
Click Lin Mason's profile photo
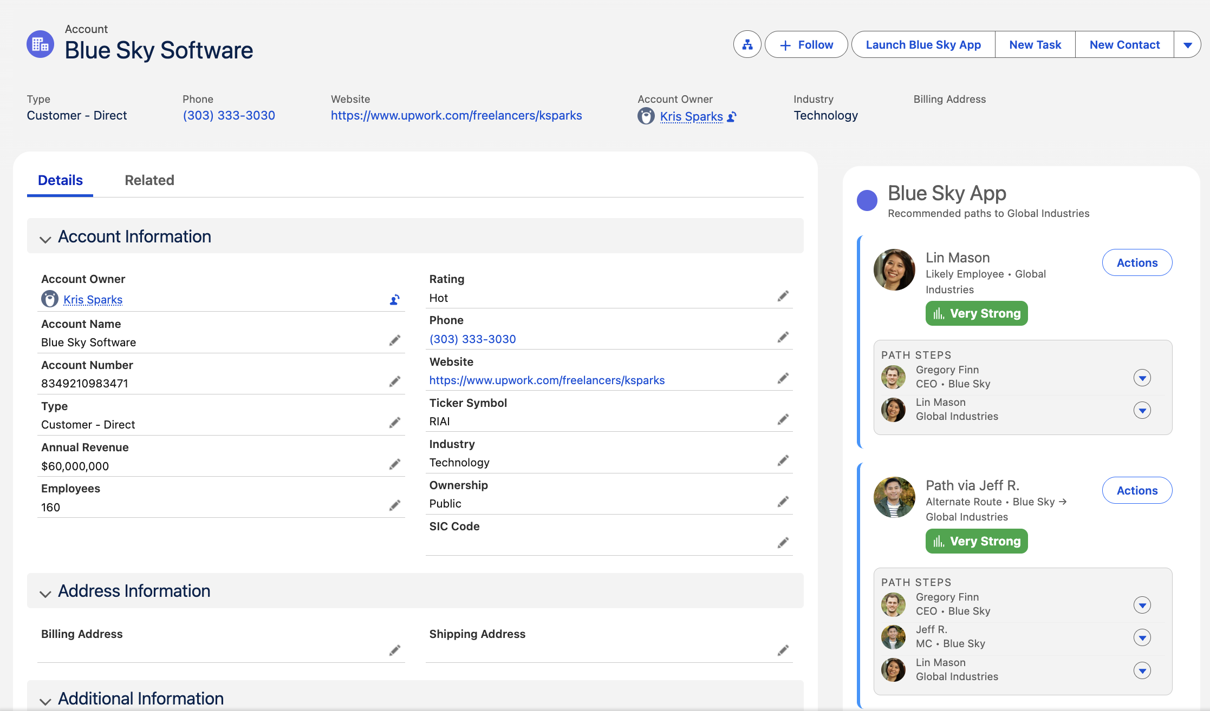894,269
